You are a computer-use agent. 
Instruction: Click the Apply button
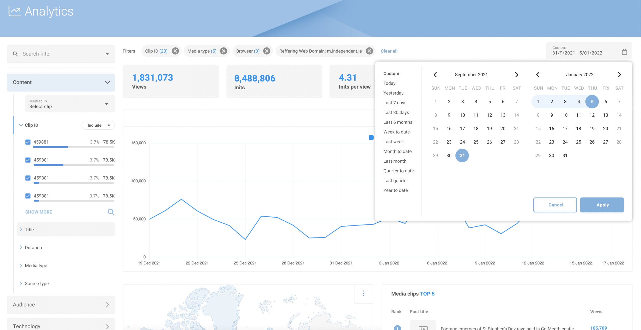tap(602, 205)
